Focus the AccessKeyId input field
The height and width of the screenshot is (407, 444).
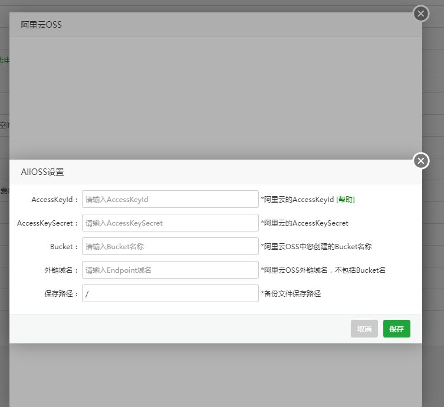(x=170, y=199)
